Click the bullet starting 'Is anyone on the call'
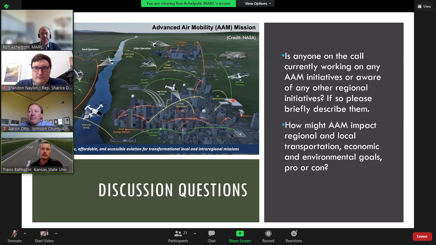 (x=332, y=82)
